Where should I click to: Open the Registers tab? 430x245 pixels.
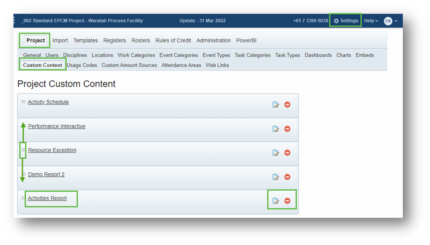pos(114,40)
